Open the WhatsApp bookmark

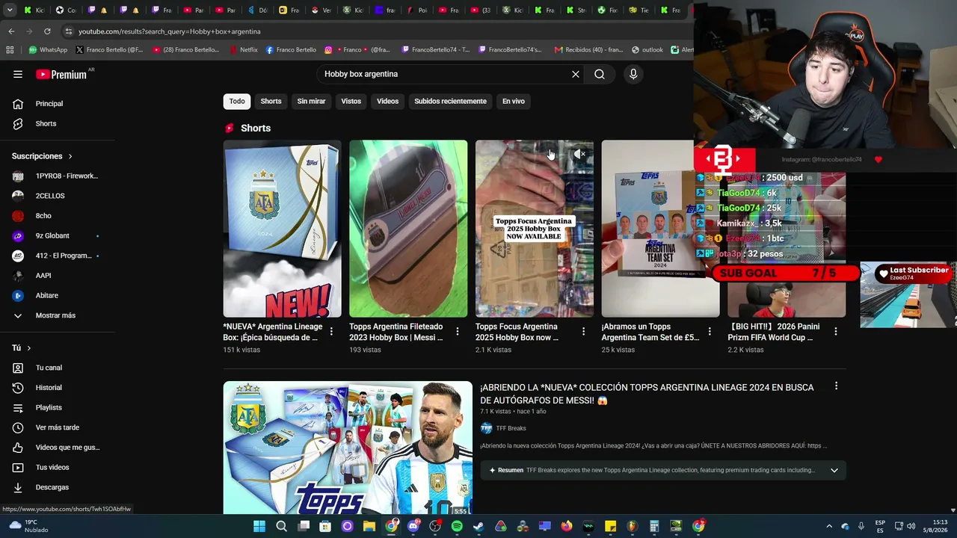click(x=48, y=50)
